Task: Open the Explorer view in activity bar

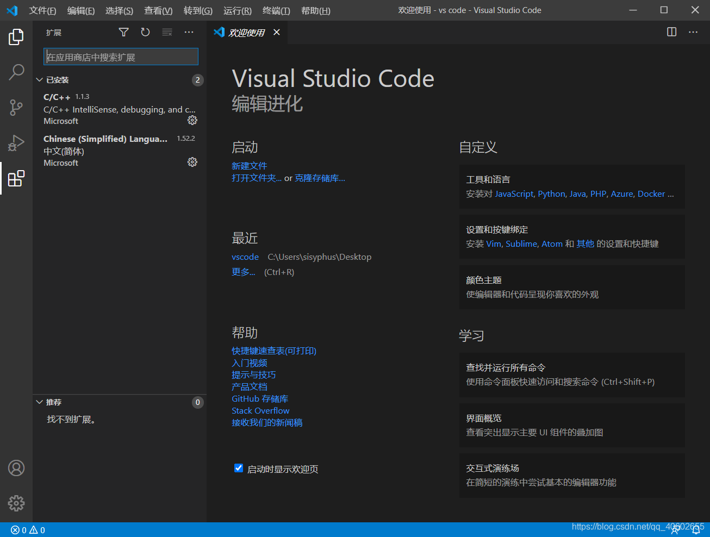Action: [16, 37]
